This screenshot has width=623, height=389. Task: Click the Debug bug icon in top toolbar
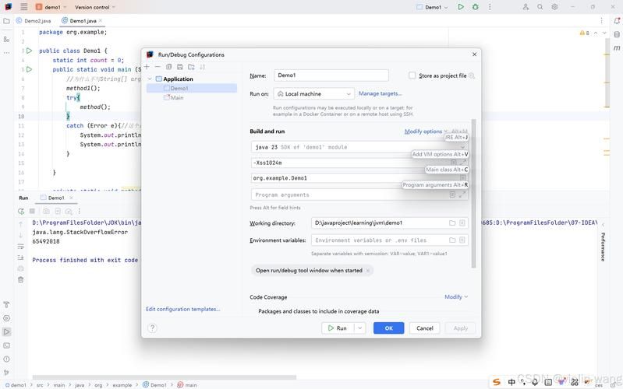click(476, 7)
